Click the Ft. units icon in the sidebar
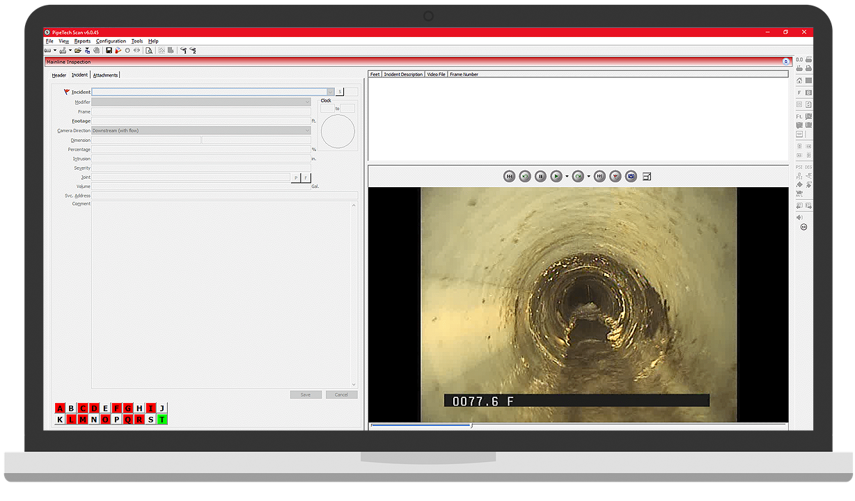This screenshot has width=855, height=501. click(x=799, y=116)
